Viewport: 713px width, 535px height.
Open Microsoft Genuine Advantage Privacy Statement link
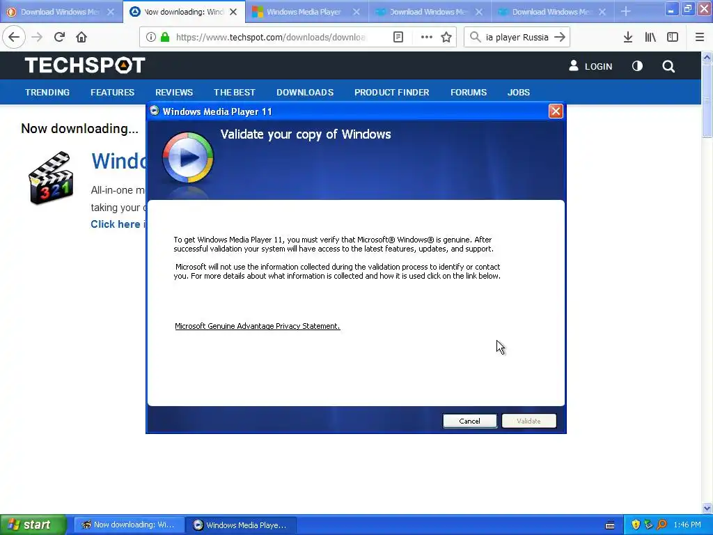(x=258, y=326)
